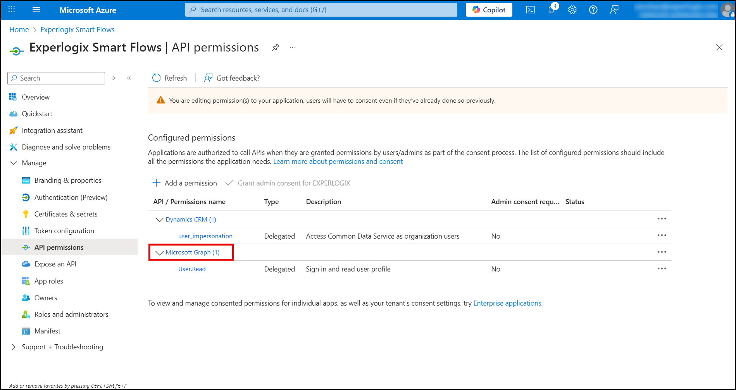Click the Refresh icon button
This screenshot has width=736, height=390.
click(156, 78)
